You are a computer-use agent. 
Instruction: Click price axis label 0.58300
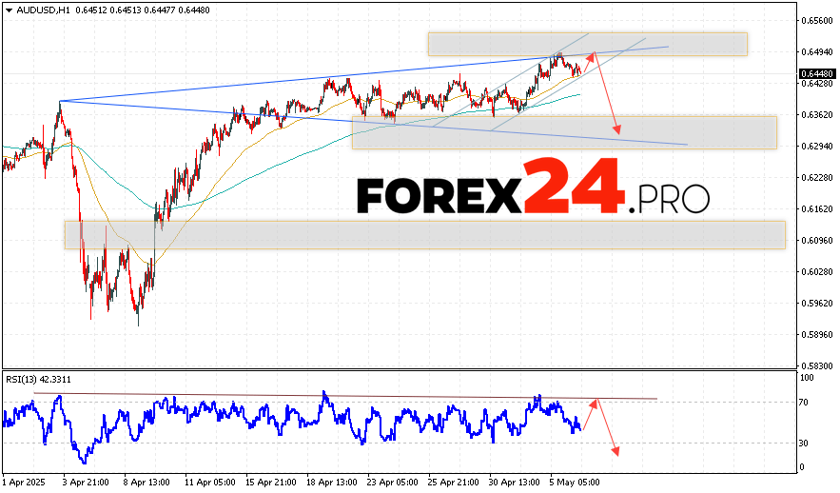(817, 366)
